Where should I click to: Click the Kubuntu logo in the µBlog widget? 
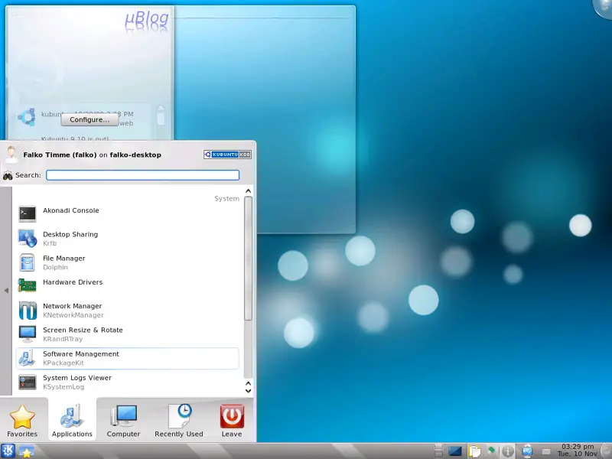(x=27, y=117)
